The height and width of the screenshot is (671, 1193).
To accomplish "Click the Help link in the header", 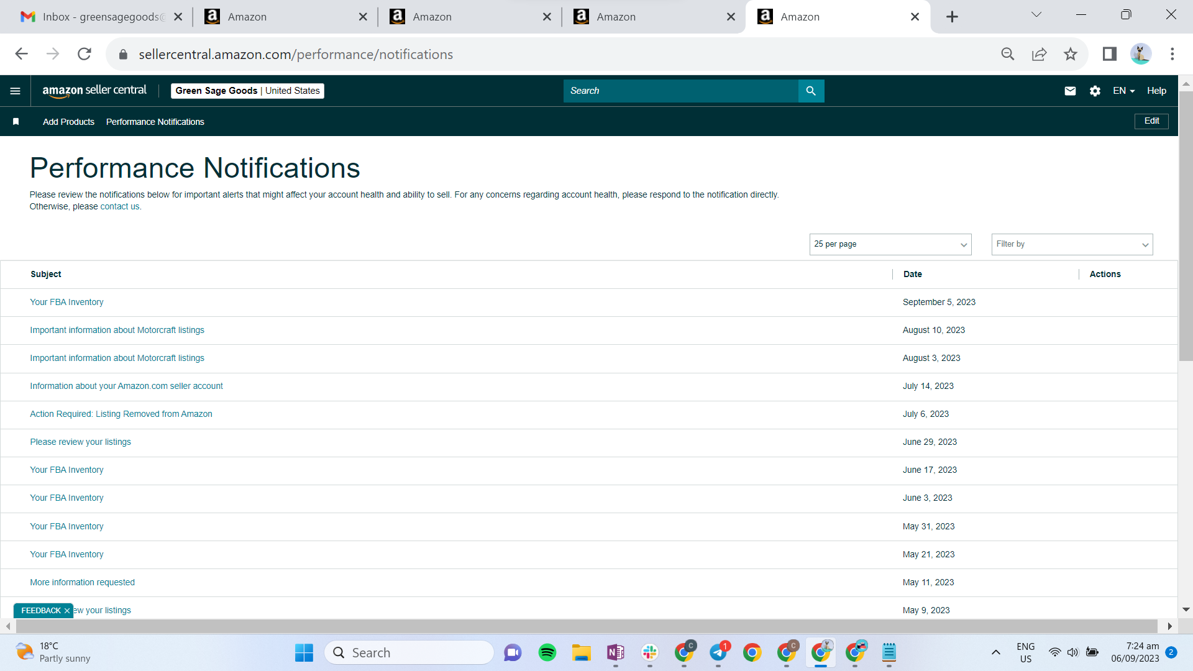I will (x=1156, y=91).
